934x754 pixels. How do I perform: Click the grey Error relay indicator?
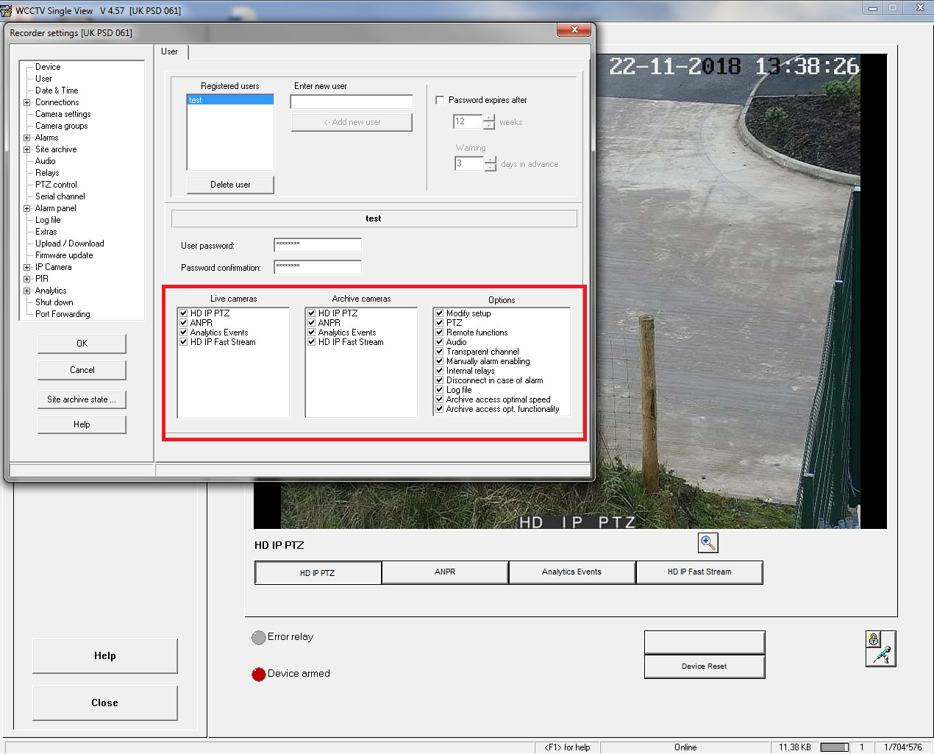(259, 637)
